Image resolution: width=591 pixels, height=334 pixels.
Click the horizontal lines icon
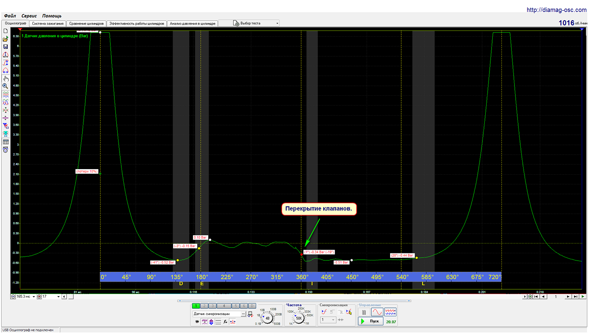(218, 322)
